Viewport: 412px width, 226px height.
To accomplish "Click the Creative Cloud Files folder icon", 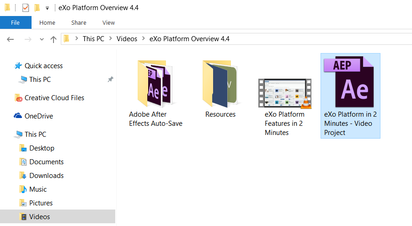I will pos(18,98).
